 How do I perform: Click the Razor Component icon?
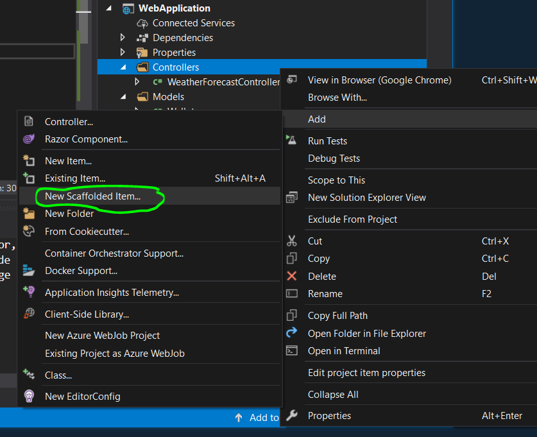pyautogui.click(x=29, y=139)
